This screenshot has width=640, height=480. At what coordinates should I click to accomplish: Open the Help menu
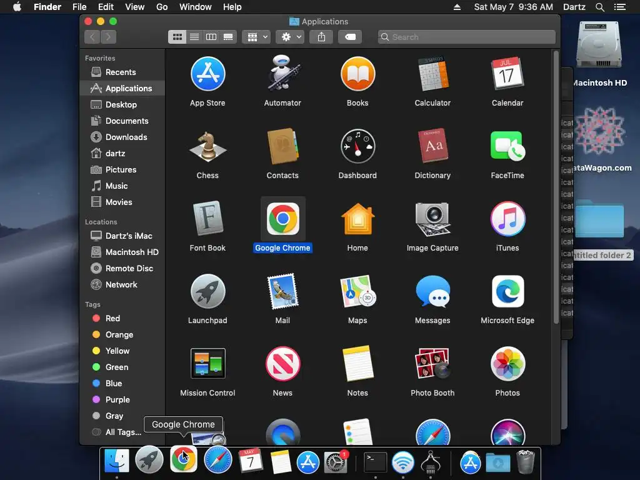(x=232, y=7)
